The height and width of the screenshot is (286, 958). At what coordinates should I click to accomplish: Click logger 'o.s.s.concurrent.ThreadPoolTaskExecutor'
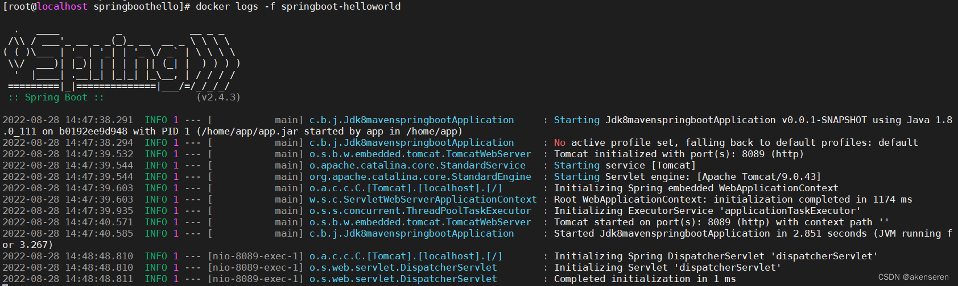[x=420, y=211]
